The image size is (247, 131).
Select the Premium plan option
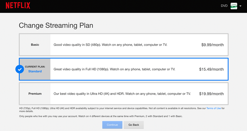(x=124, y=94)
